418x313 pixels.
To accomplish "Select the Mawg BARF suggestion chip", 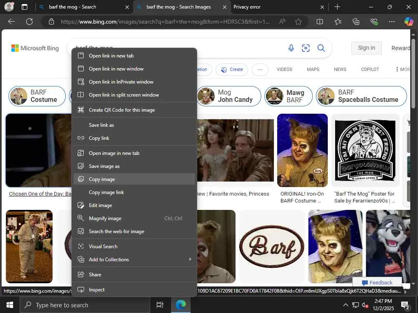I will (289, 96).
